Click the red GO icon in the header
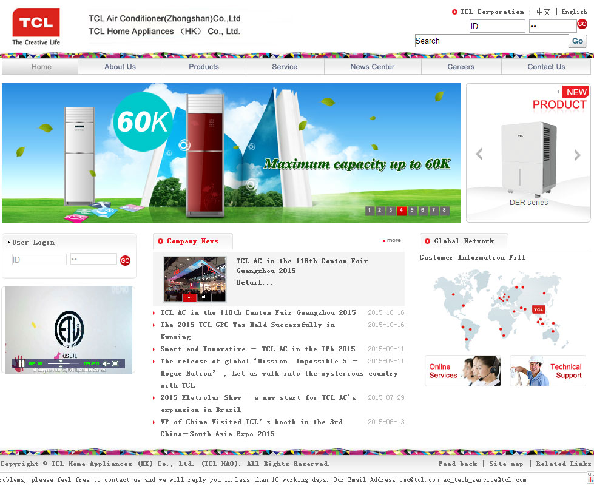 point(582,24)
